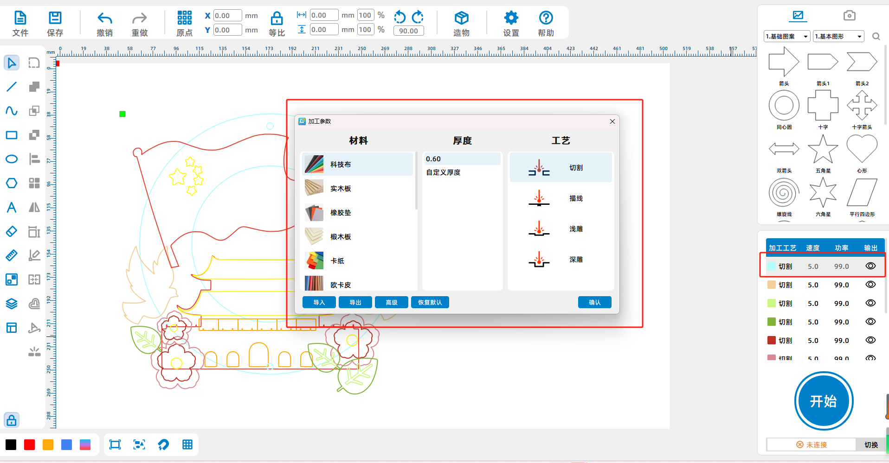The height and width of the screenshot is (463, 889).
Task: Toggle visibility of the peach 切割 layer
Action: 871,285
